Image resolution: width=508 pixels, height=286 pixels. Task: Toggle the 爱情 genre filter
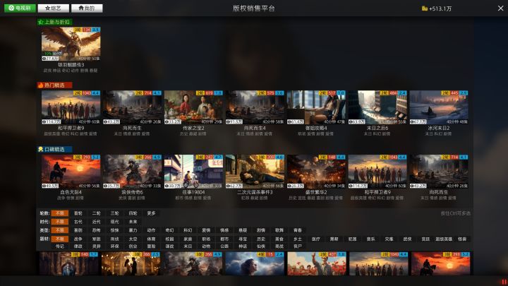point(206,230)
